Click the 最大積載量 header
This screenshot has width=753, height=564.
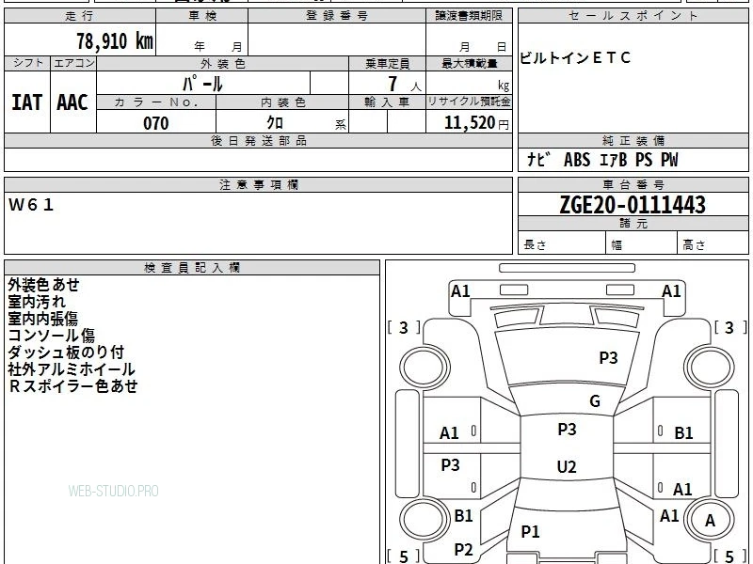[x=469, y=63]
